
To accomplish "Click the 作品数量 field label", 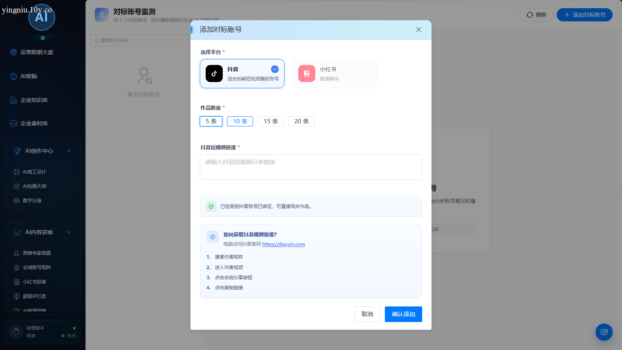I will (211, 108).
